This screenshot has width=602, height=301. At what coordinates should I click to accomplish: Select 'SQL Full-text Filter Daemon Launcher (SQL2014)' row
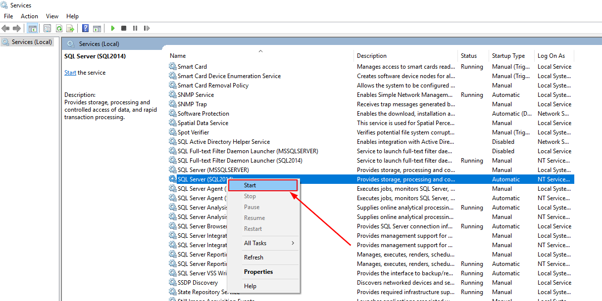point(371,161)
